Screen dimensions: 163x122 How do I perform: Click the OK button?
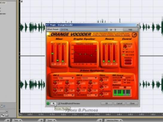[106, 103]
